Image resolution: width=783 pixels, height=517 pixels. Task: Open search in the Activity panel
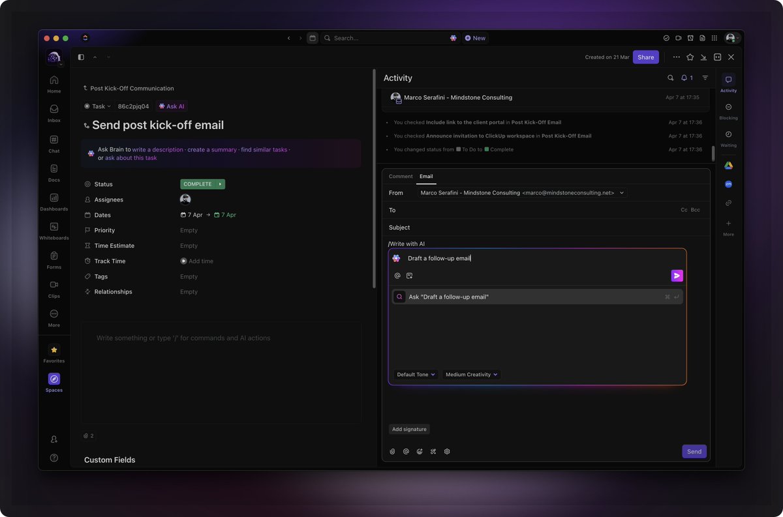pyautogui.click(x=670, y=77)
